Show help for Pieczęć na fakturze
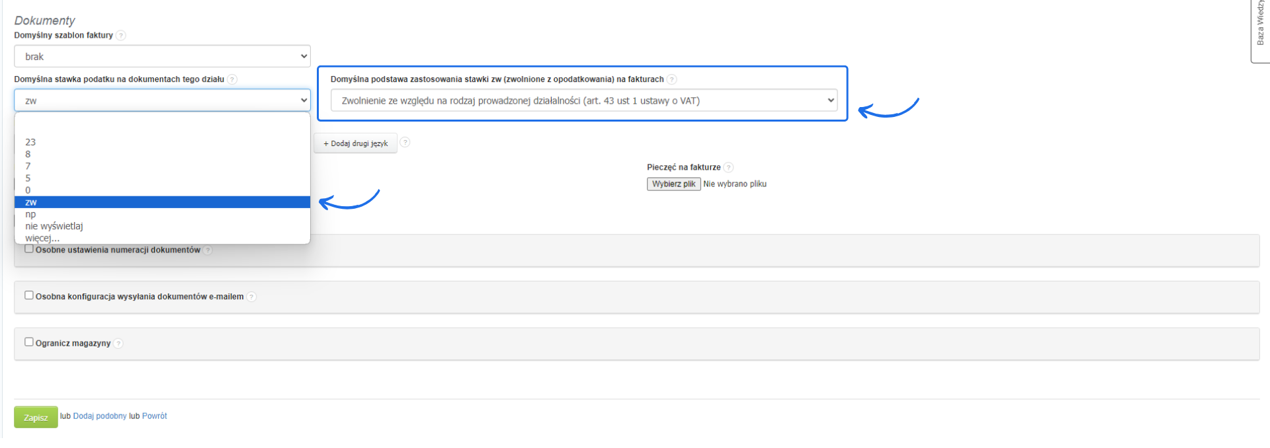This screenshot has height=448, width=1270. [728, 167]
